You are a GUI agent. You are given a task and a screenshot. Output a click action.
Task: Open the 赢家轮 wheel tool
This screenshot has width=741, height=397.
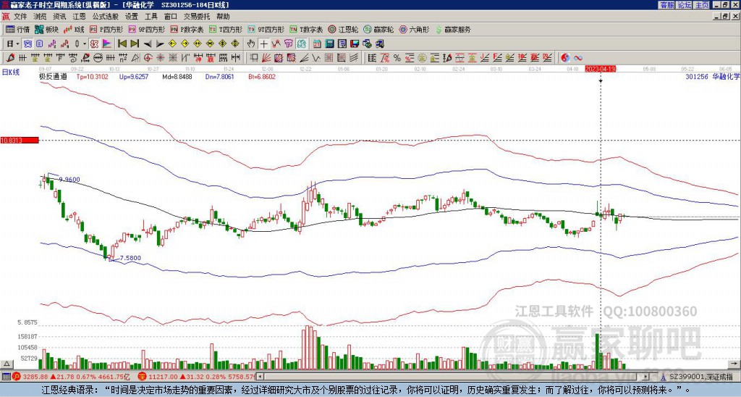coord(378,29)
